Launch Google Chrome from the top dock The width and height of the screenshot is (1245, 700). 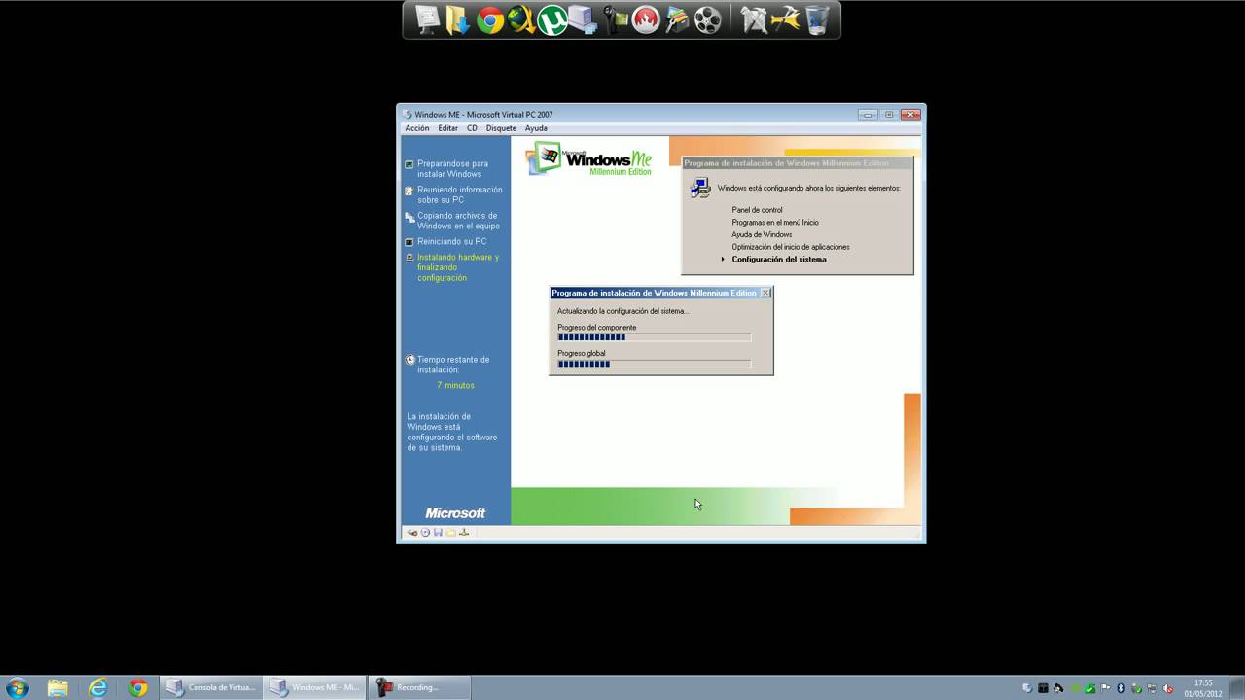[x=490, y=20]
